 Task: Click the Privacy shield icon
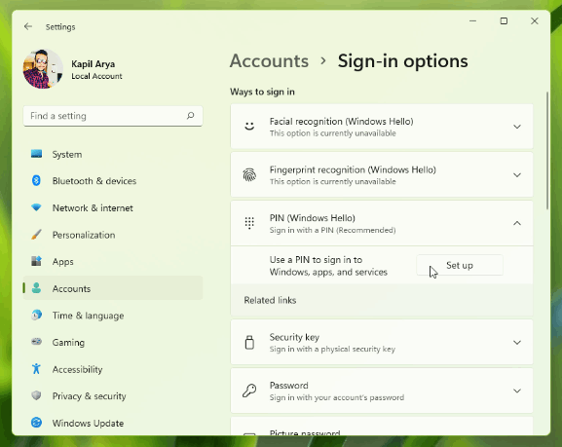[36, 395]
